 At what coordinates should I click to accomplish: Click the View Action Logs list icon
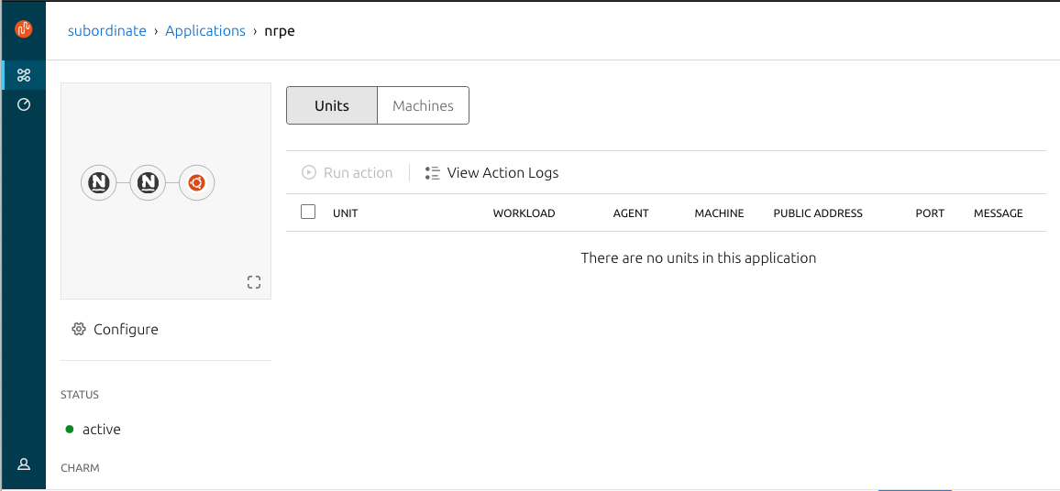(x=433, y=173)
